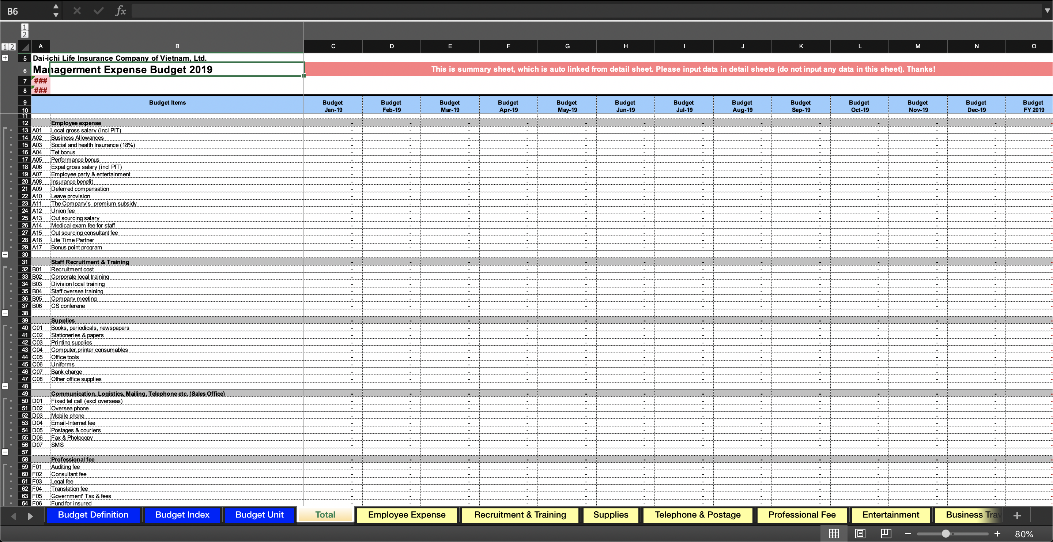This screenshot has width=1053, height=542.
Task: Select 'Bank charge' cell
Action: click(x=177, y=372)
